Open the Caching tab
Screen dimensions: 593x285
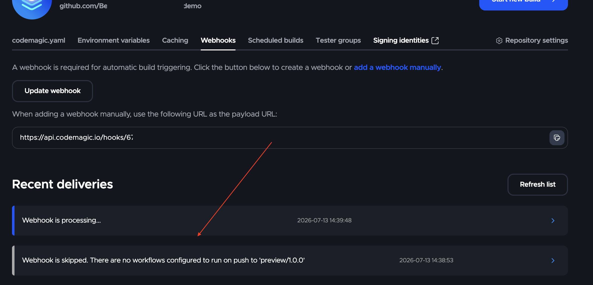[175, 40]
